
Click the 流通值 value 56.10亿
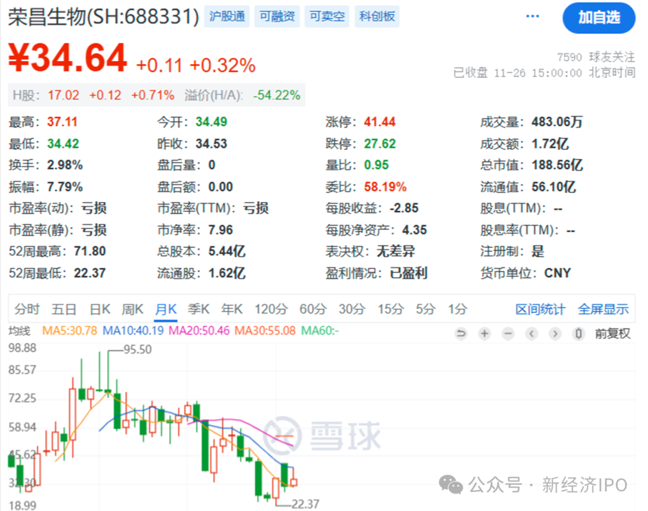[x=553, y=187]
